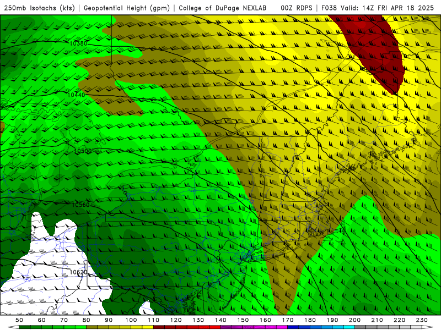Click the 'College of DuPage NEXLAB' text
The height and width of the screenshot is (330, 441).
pos(223,8)
